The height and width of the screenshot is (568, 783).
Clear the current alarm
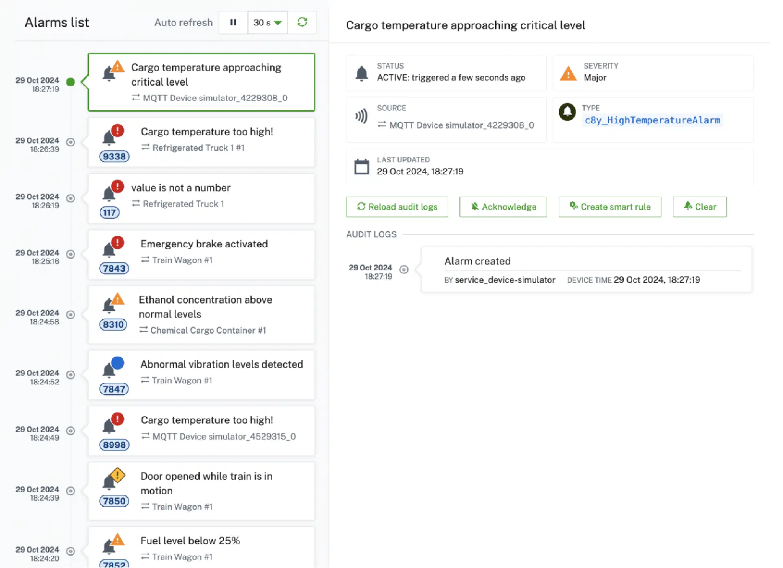pyautogui.click(x=699, y=207)
